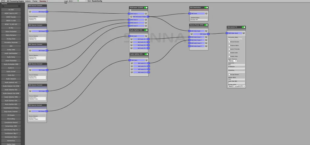Click monitor icon beside NDI Audio Input 2
This screenshot has height=145, width=310.
click(206, 40)
